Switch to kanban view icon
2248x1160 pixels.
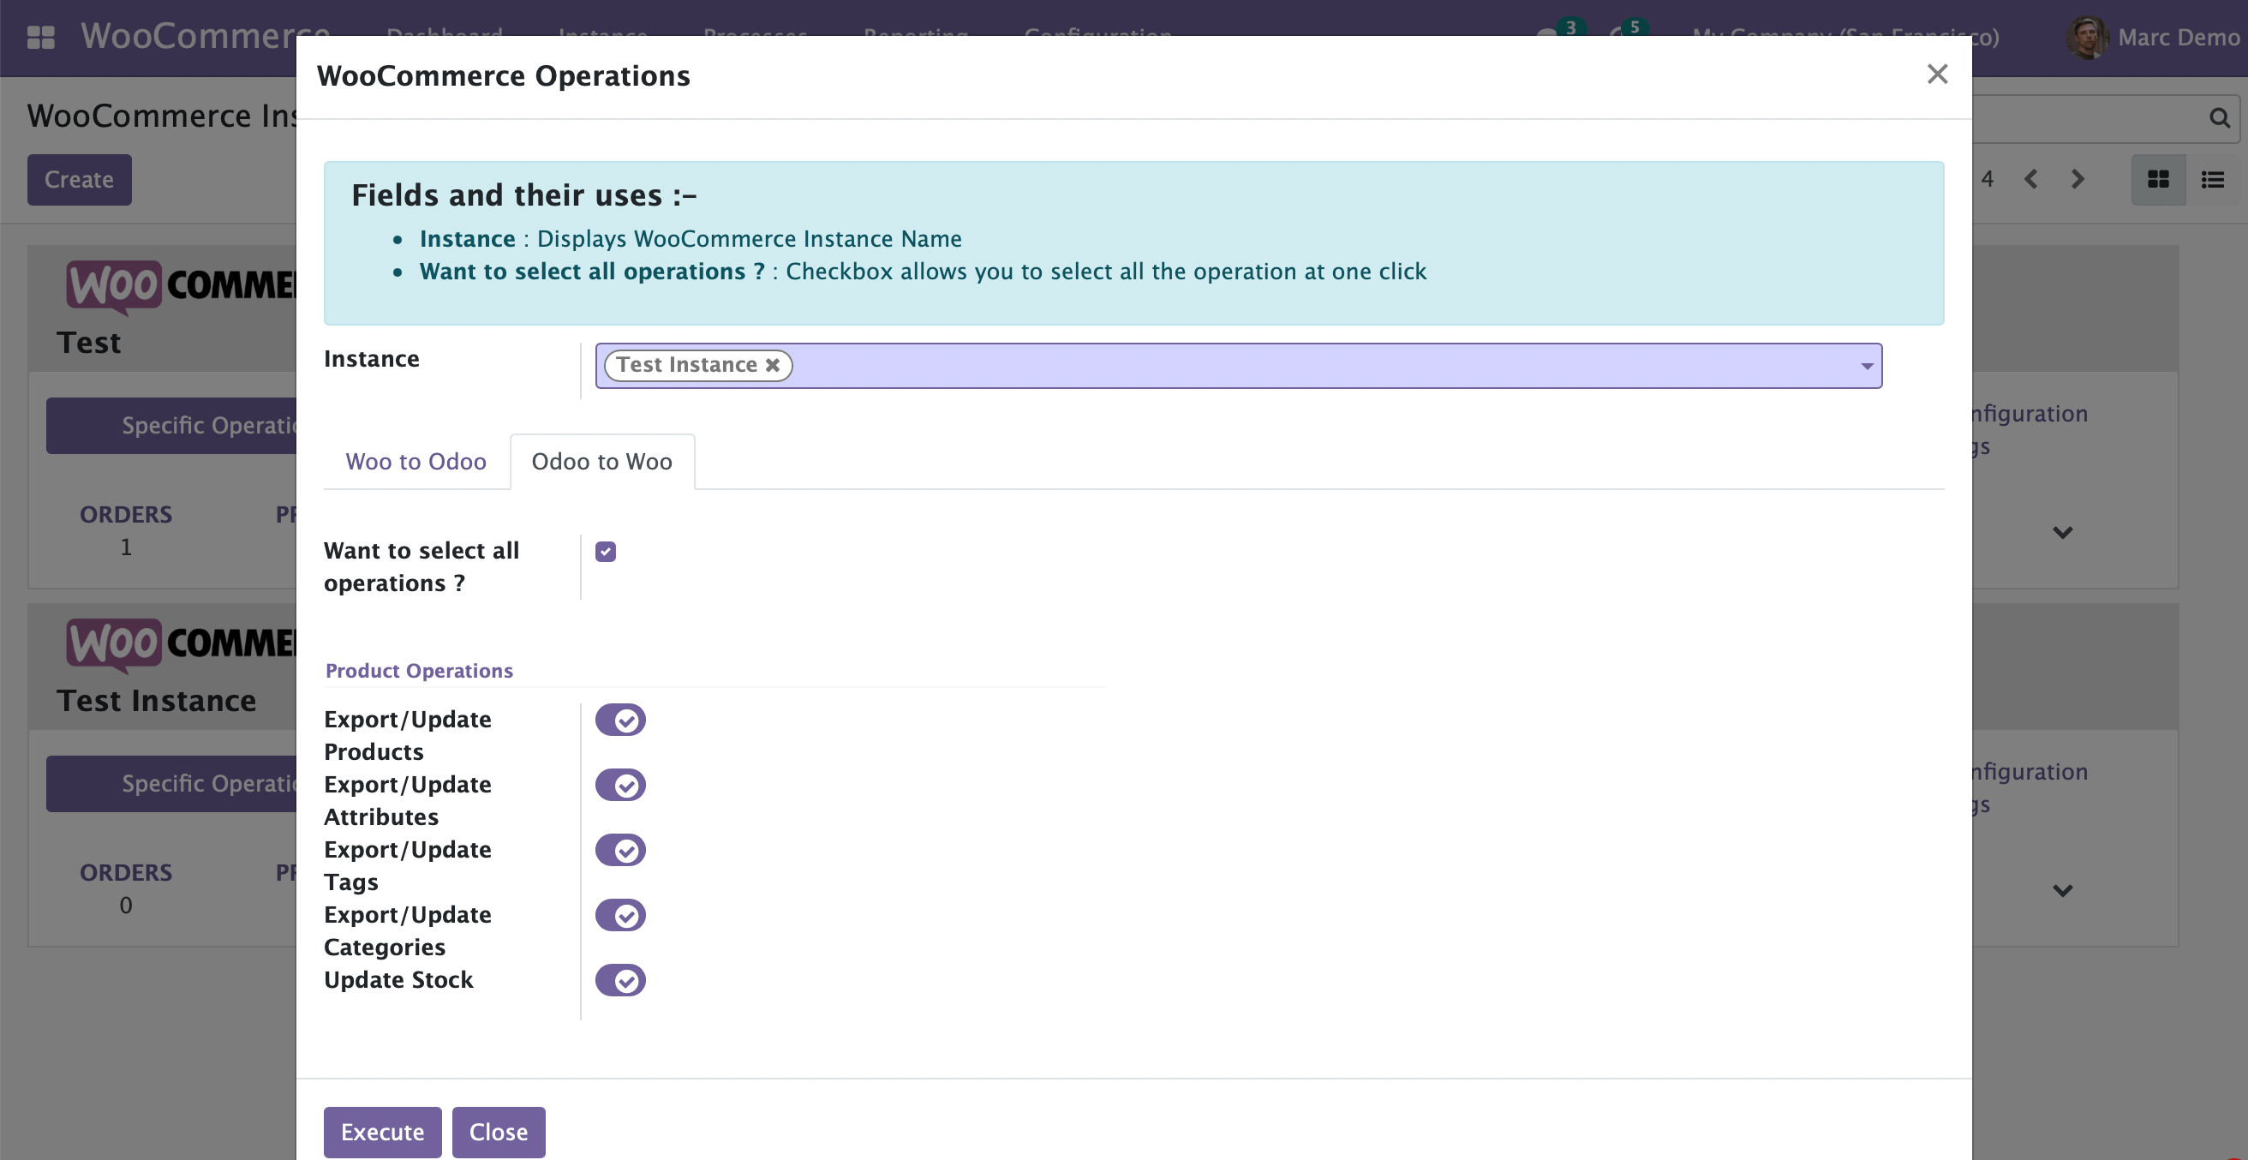[x=2158, y=180]
